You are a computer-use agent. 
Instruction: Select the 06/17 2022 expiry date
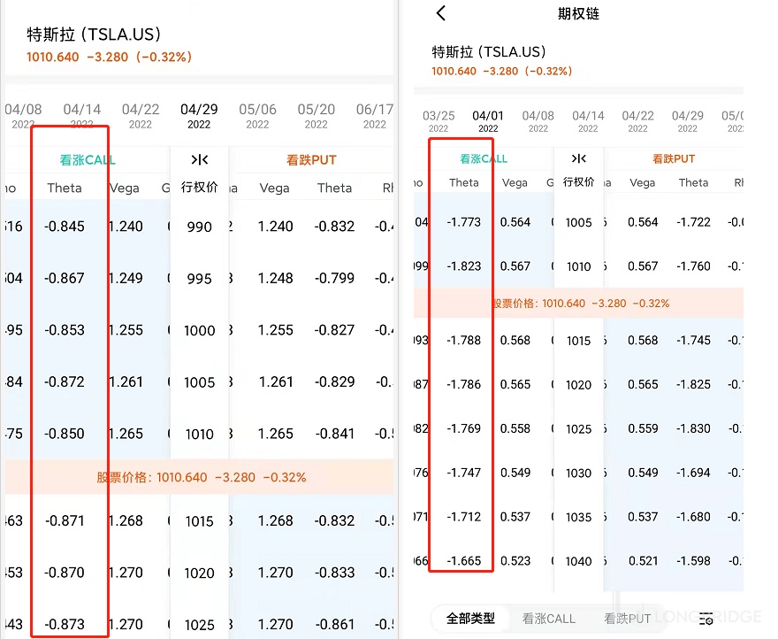[375, 116]
